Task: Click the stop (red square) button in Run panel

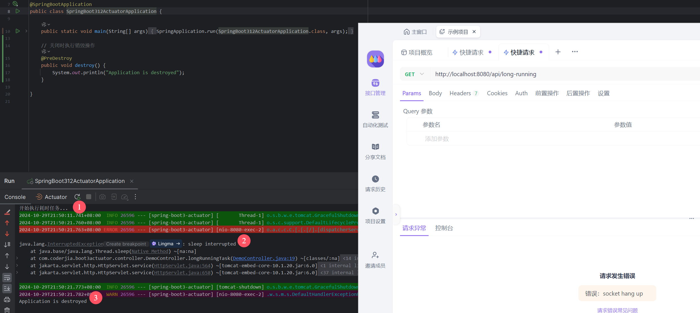Action: pyautogui.click(x=88, y=197)
